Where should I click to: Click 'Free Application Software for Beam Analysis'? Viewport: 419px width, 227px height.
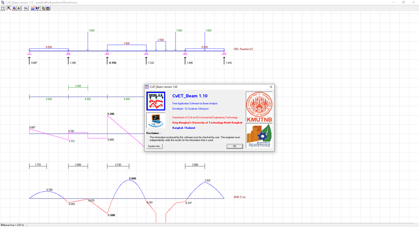[195, 103]
